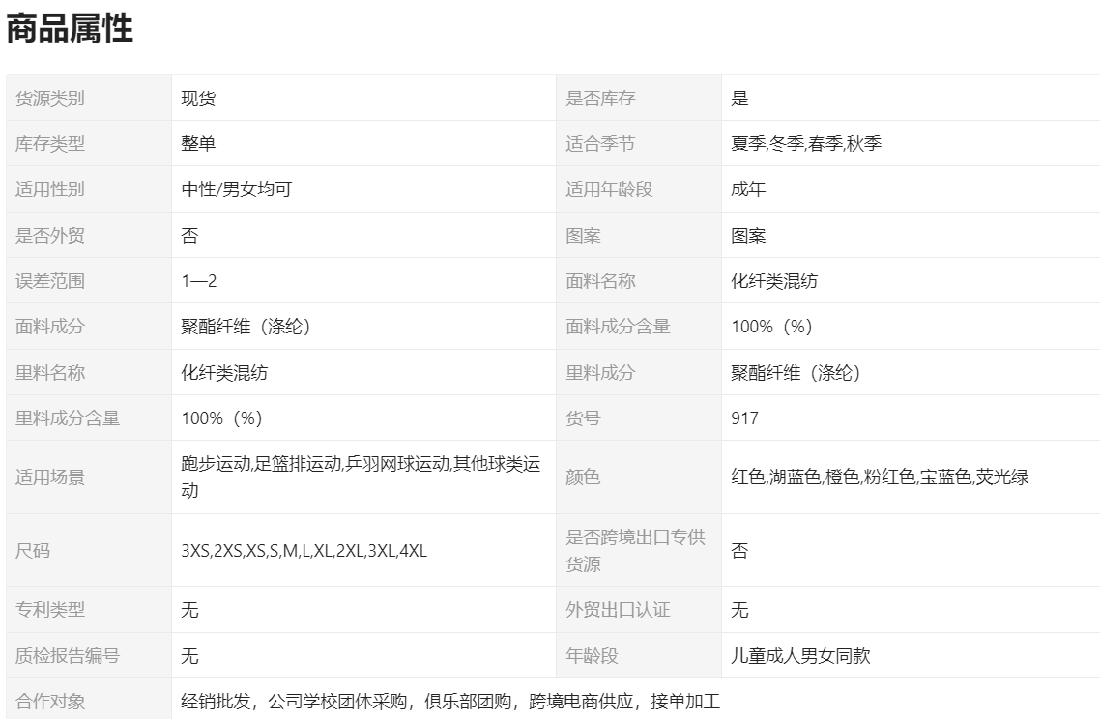Click the color list starting with 红色
Screen dimensions: 1100x719
[880, 476]
